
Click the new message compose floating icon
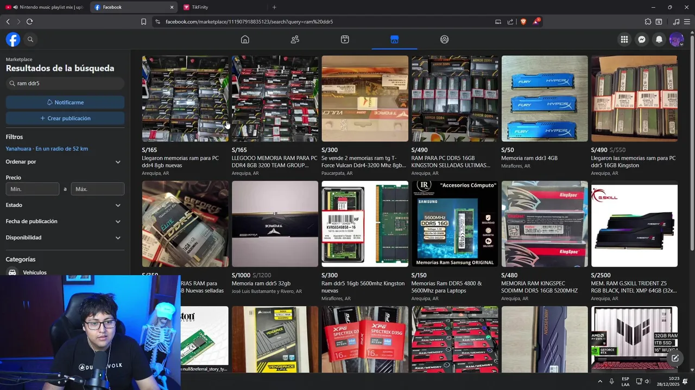pyautogui.click(x=675, y=358)
